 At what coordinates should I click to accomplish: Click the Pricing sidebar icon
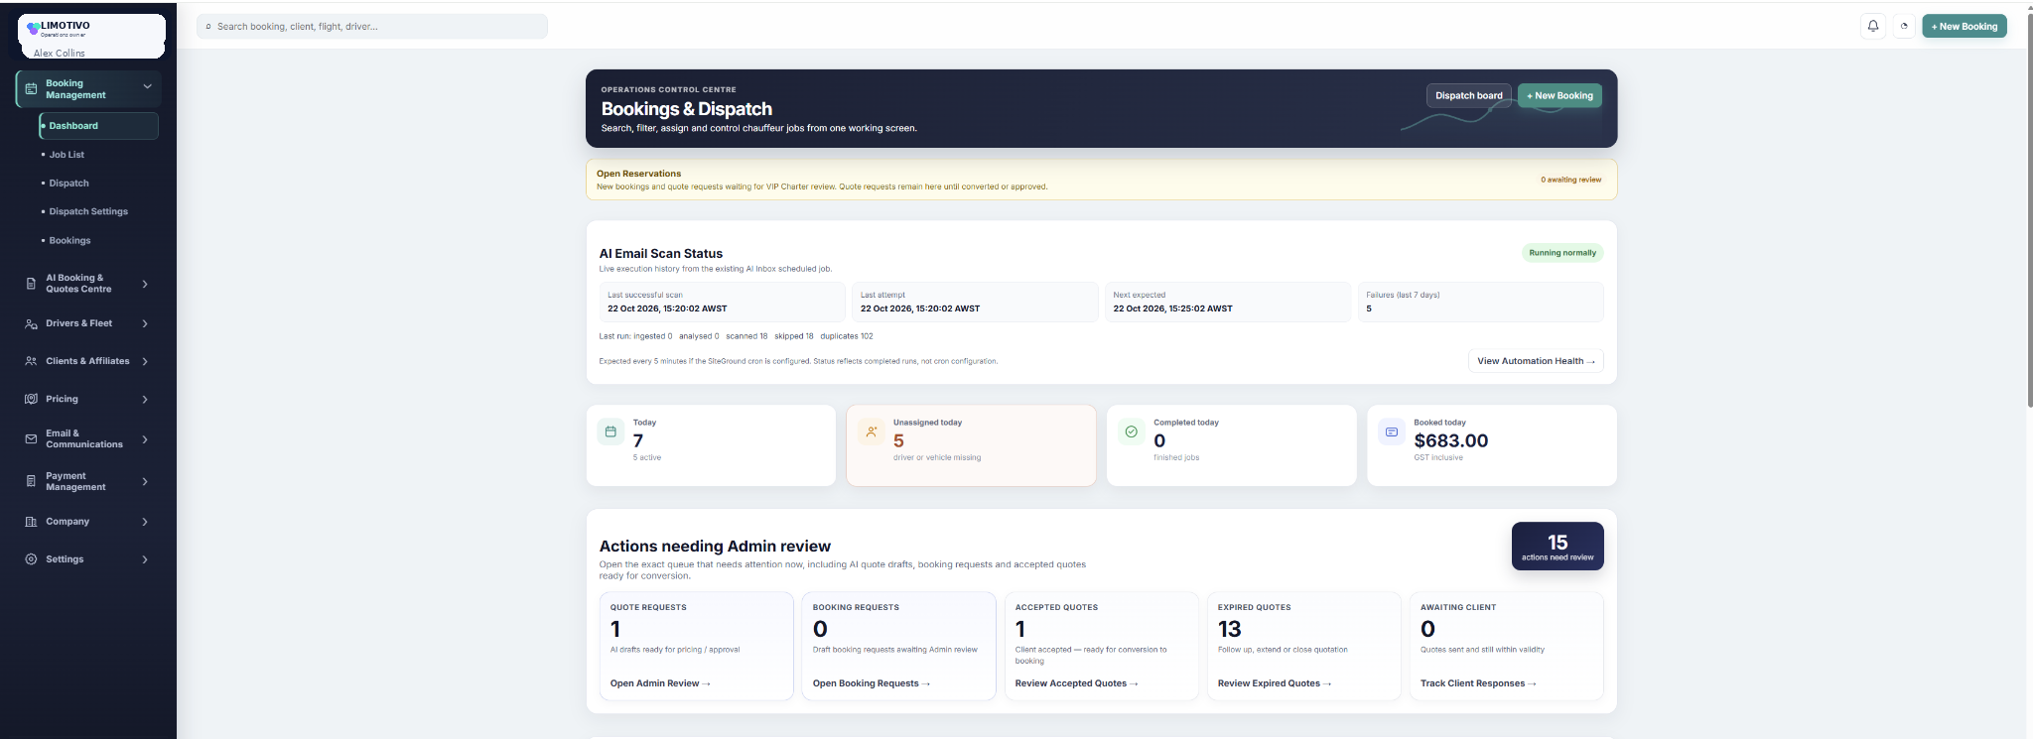coord(31,399)
